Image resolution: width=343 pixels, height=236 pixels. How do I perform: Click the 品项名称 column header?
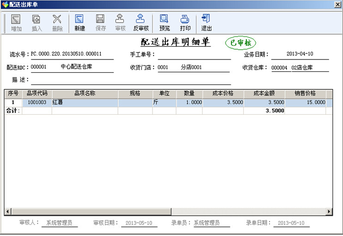click(x=85, y=93)
